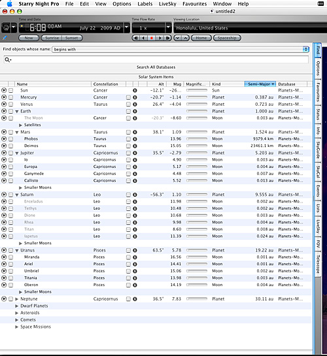The width and height of the screenshot is (327, 356).
Task: Click the center icon next to Titania
Action: [4, 278]
